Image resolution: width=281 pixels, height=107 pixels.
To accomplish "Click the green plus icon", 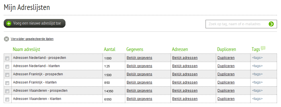I will 9,23.
